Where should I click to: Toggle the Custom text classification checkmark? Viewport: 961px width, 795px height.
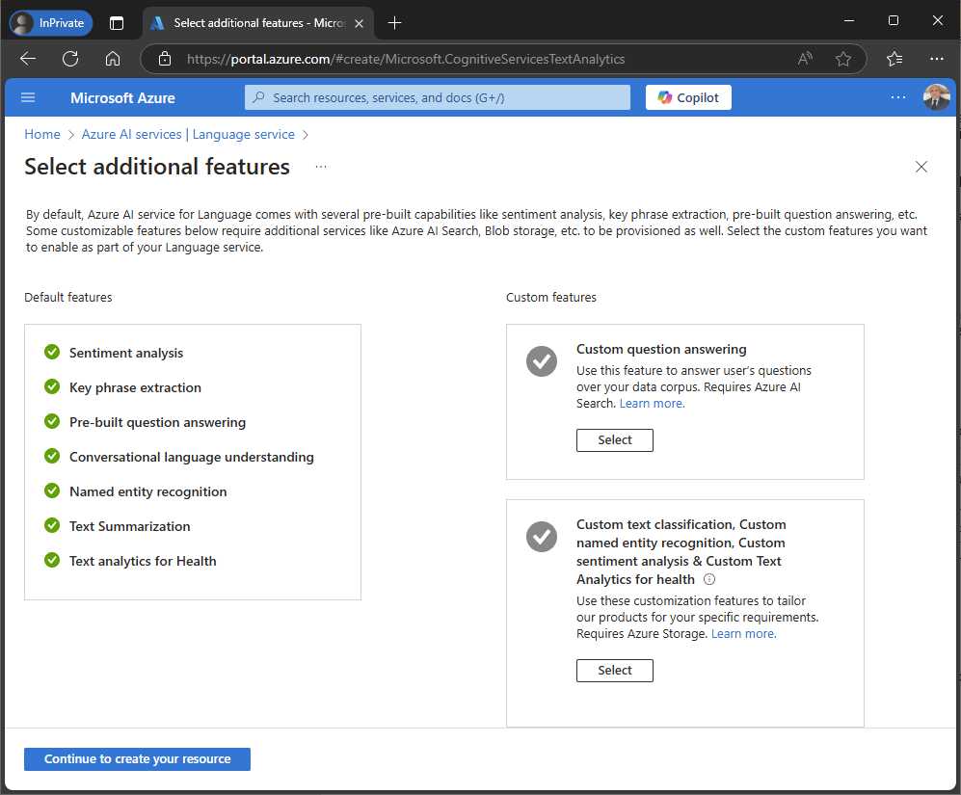[x=541, y=537]
